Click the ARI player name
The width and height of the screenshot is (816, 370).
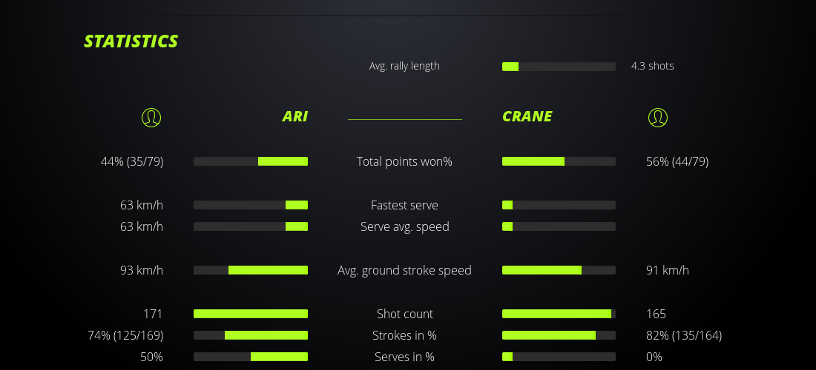coord(295,116)
